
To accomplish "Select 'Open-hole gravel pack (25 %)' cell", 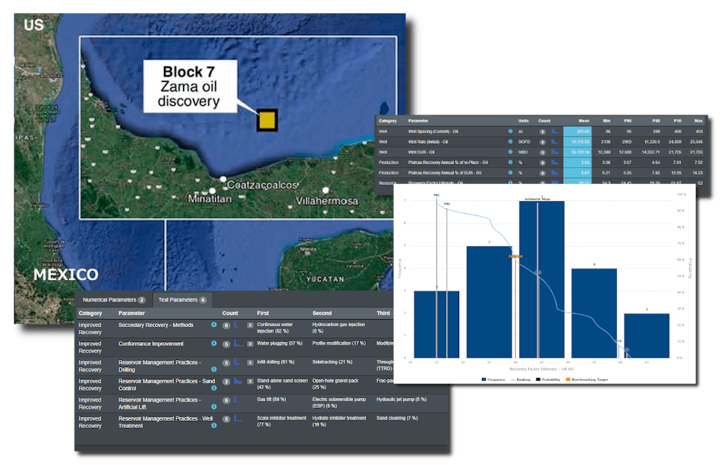I will coord(336,384).
